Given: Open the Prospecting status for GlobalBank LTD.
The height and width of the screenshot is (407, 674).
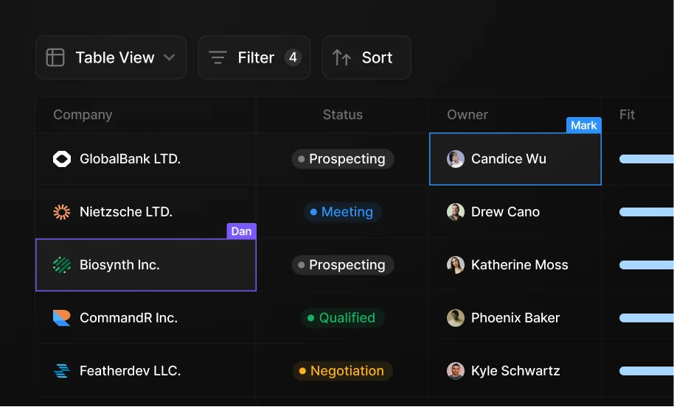Looking at the screenshot, I should pyautogui.click(x=342, y=159).
